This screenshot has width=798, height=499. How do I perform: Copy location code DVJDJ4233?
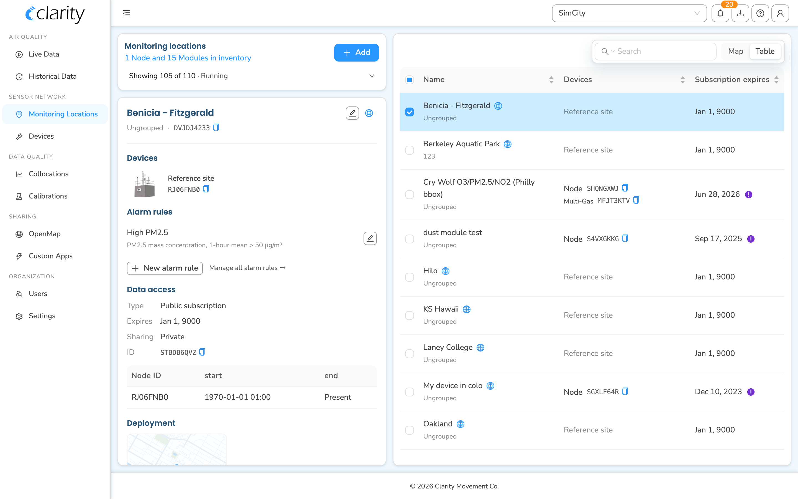click(216, 128)
